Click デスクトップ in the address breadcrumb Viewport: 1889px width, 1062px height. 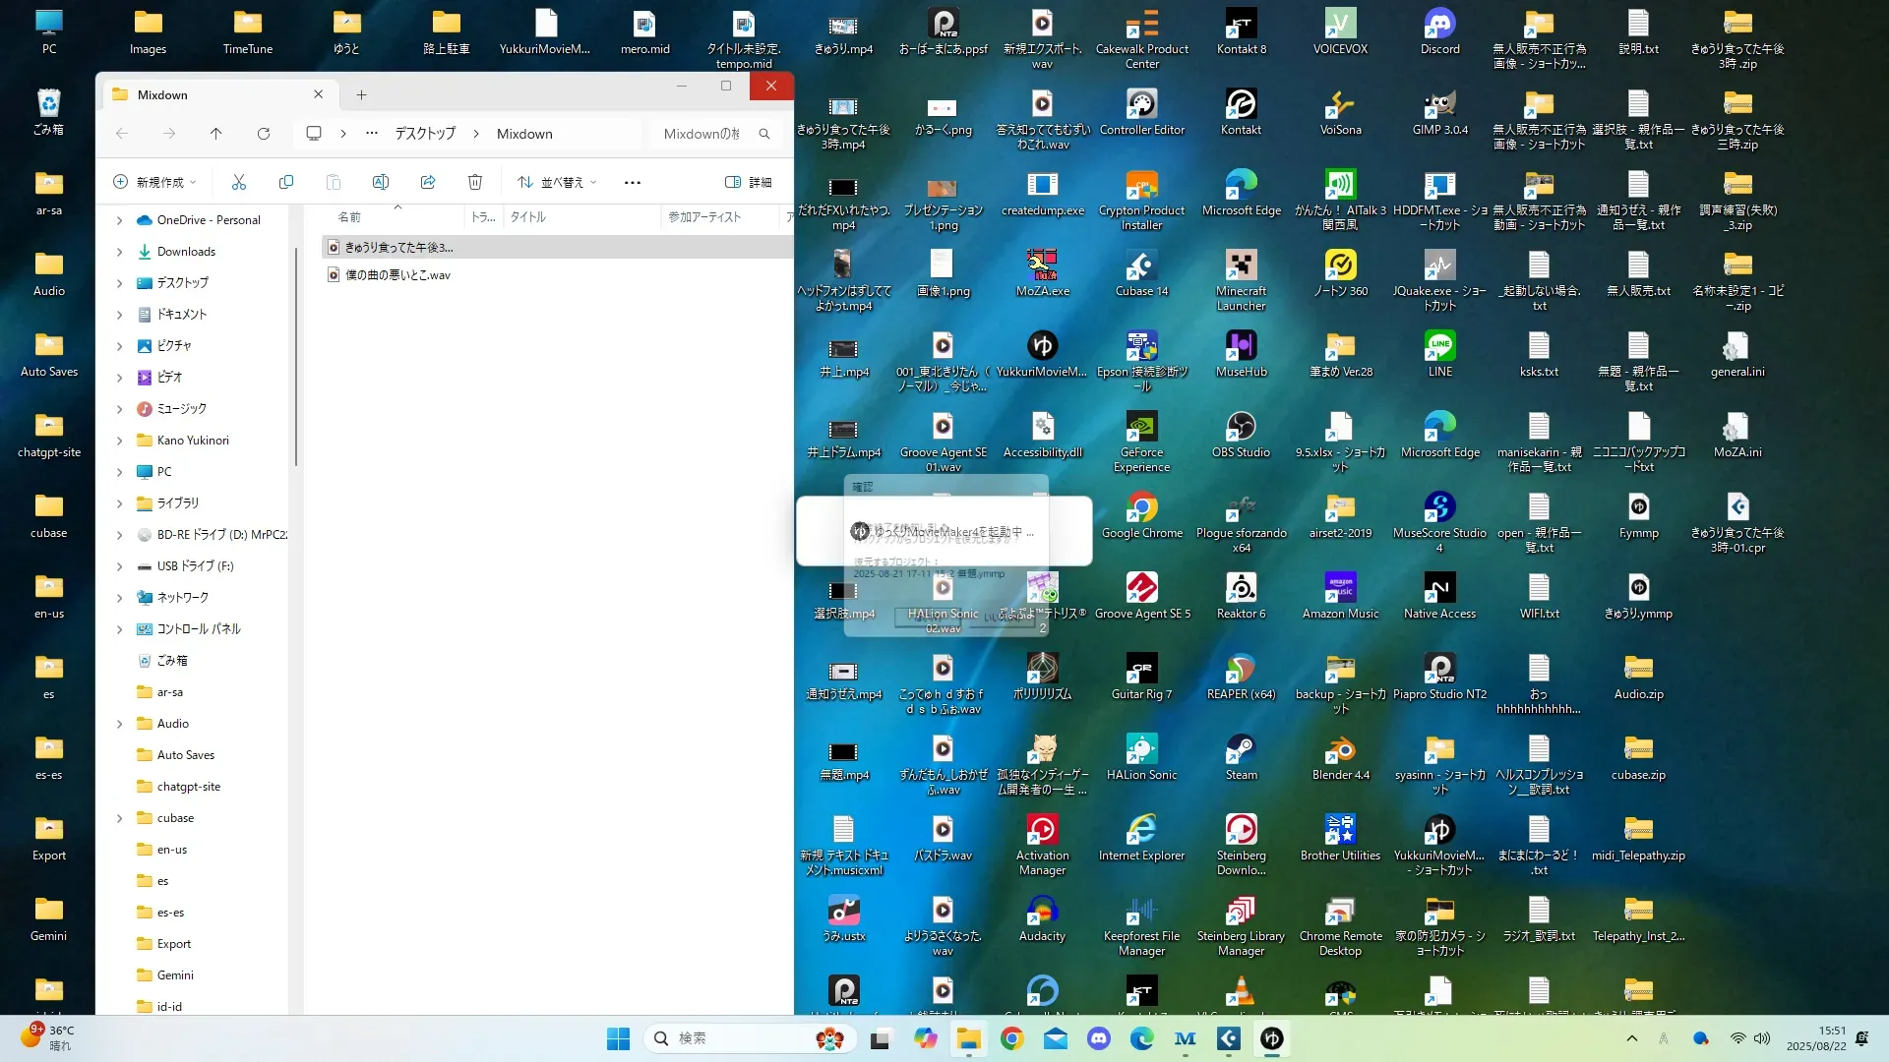(x=425, y=134)
